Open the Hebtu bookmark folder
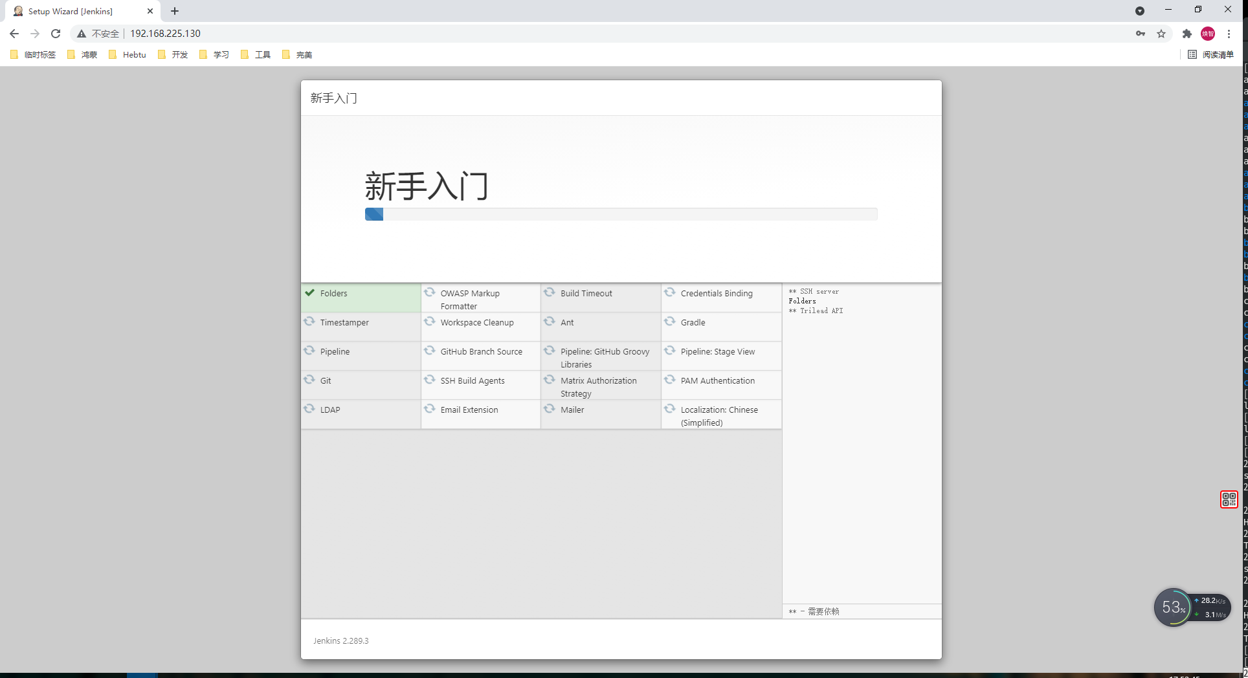Image resolution: width=1248 pixels, height=678 pixels. click(128, 55)
